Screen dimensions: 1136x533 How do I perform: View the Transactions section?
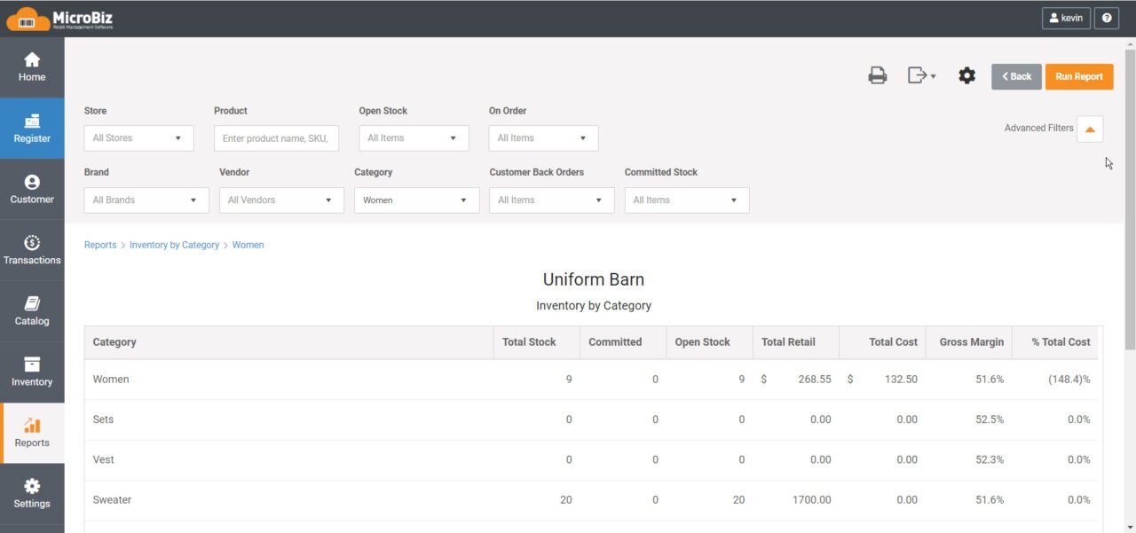32,249
